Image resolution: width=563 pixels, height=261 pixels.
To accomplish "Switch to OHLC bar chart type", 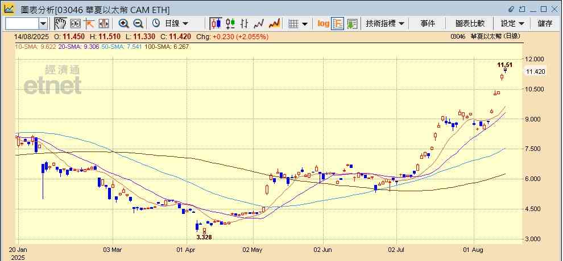I will [245, 24].
